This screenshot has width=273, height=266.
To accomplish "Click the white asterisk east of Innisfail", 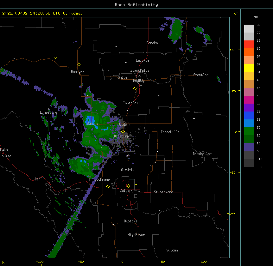I will 159,96.
